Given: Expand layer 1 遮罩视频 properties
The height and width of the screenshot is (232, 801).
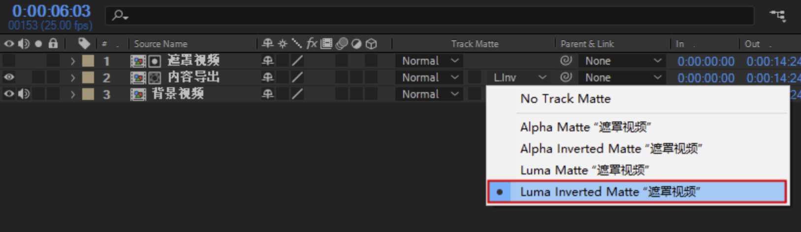Looking at the screenshot, I should click(x=72, y=61).
